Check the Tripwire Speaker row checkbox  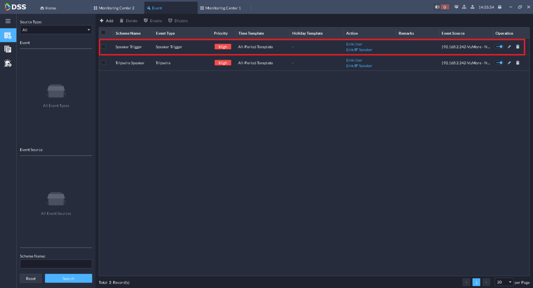pos(103,63)
